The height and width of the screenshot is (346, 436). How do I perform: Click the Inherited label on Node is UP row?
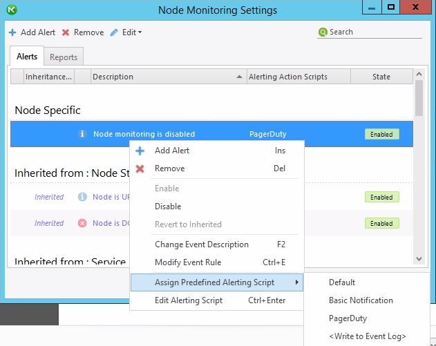coord(49,197)
